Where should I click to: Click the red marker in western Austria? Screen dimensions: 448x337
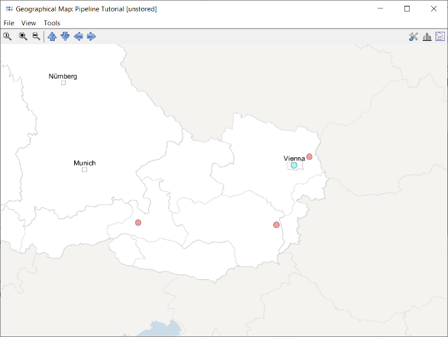(x=138, y=223)
